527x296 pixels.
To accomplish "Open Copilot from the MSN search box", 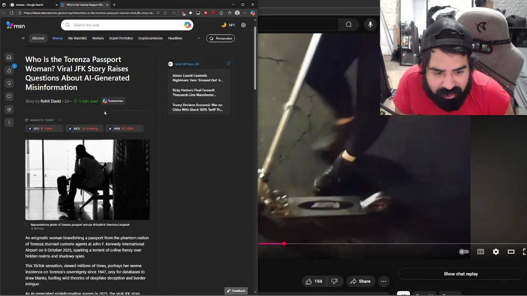I will click(187, 25).
